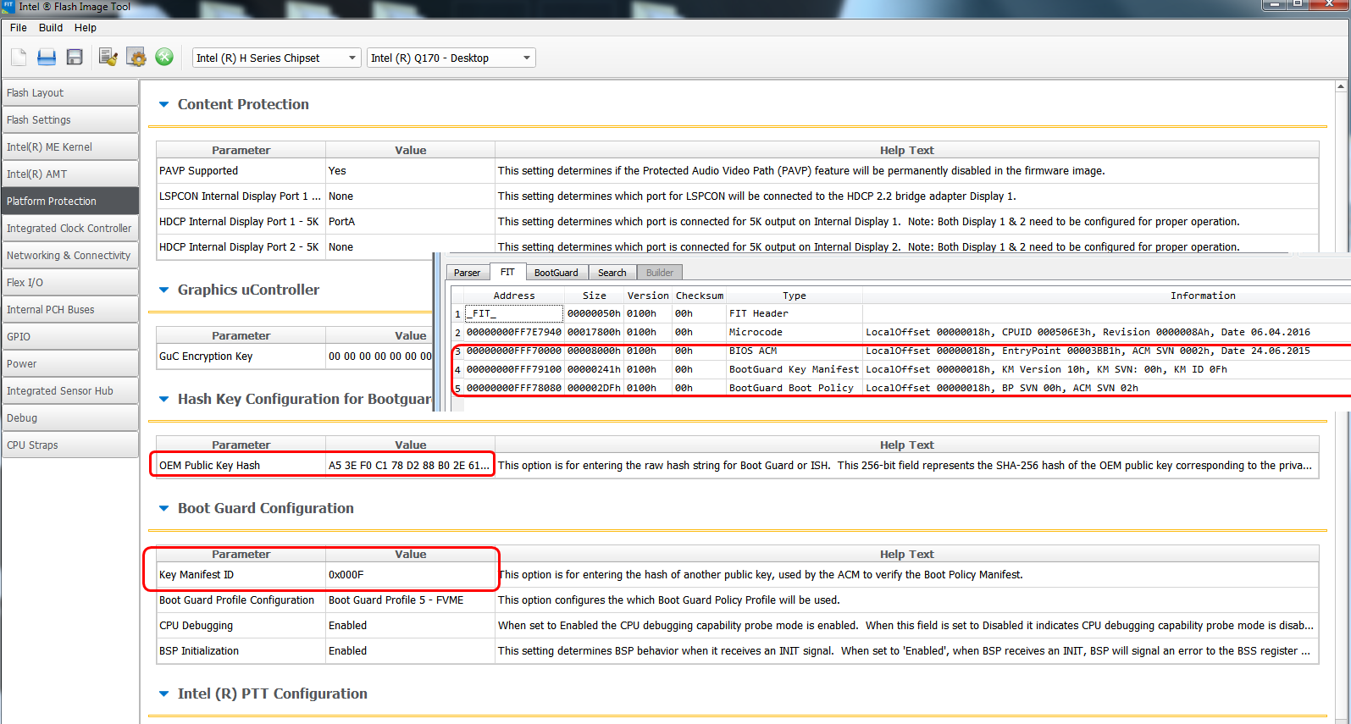Image resolution: width=1351 pixels, height=724 pixels.
Task: Open Internal PCH Buses section
Action: [70, 310]
